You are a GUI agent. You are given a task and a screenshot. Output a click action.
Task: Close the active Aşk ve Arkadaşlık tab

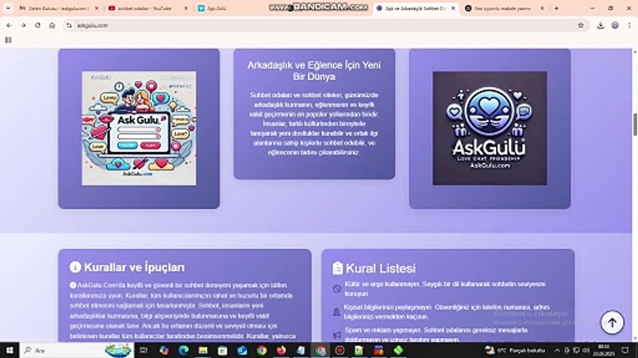point(454,8)
